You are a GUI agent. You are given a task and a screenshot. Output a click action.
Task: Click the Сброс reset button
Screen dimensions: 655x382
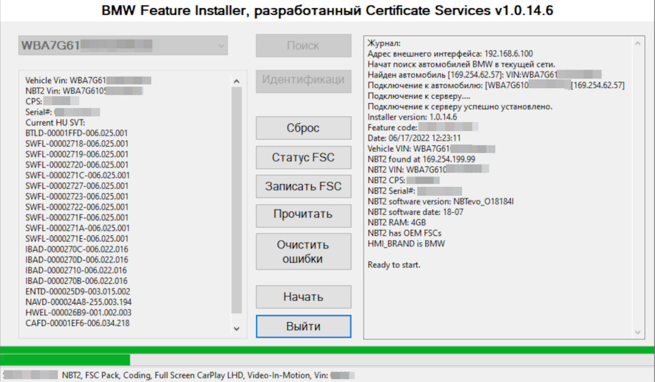(303, 128)
